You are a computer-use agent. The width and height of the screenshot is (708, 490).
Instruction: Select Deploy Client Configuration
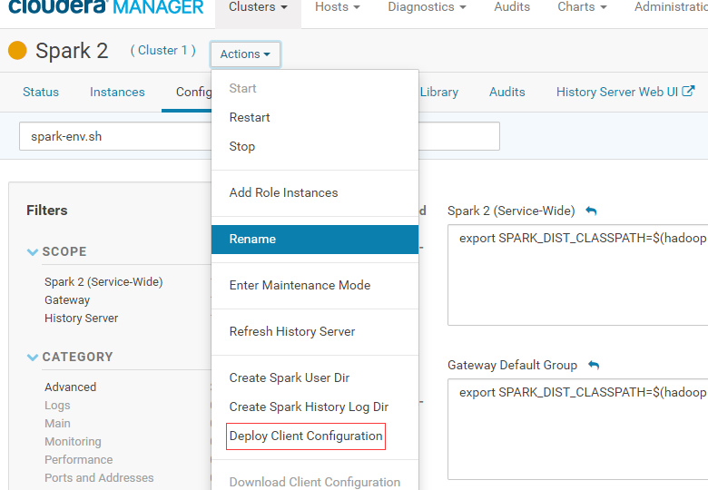point(306,436)
